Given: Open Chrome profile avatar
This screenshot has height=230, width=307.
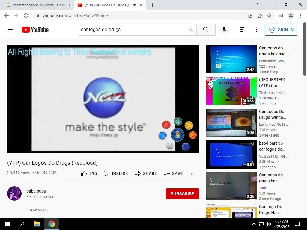Looking at the screenshot, I should (x=291, y=16).
